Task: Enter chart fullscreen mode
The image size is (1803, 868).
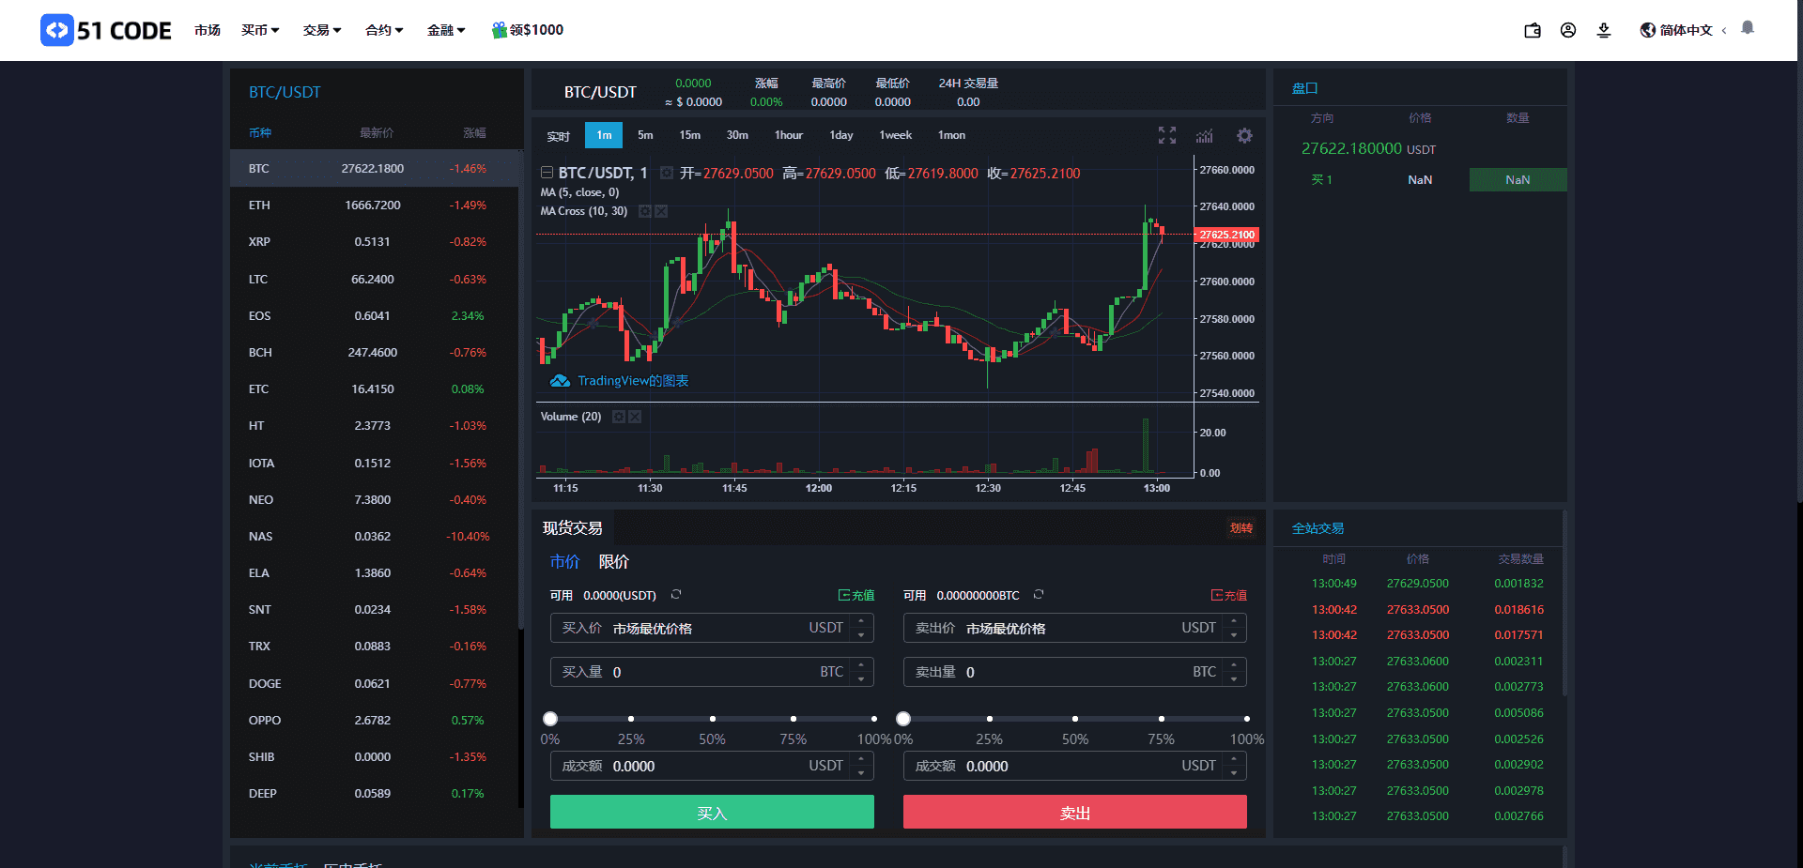Action: coord(1166,135)
